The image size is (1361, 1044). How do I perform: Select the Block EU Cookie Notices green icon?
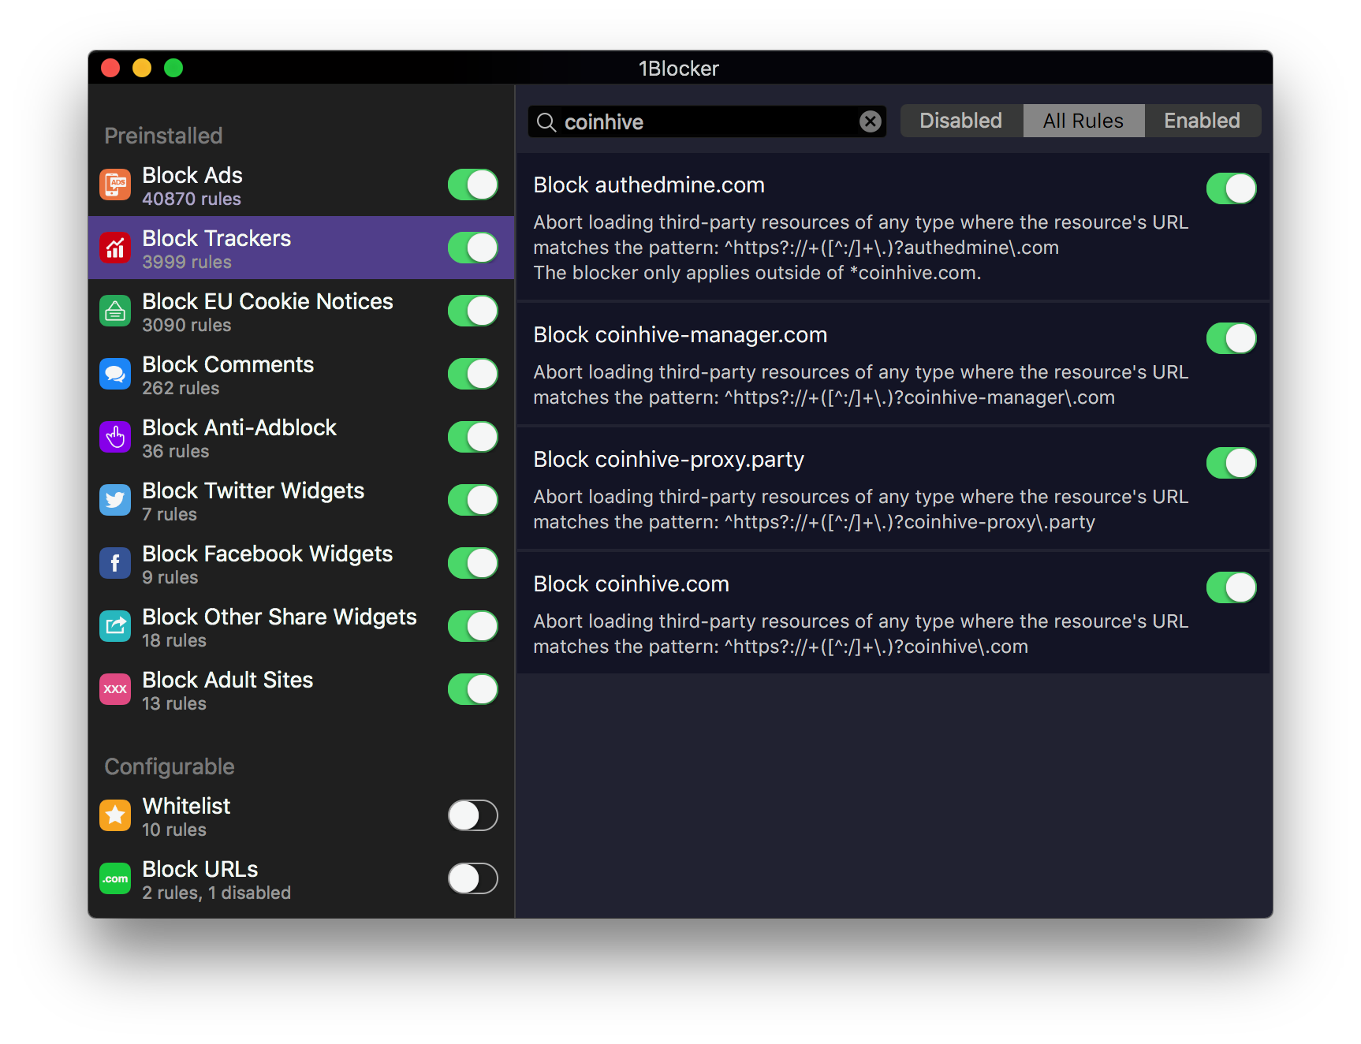[115, 311]
